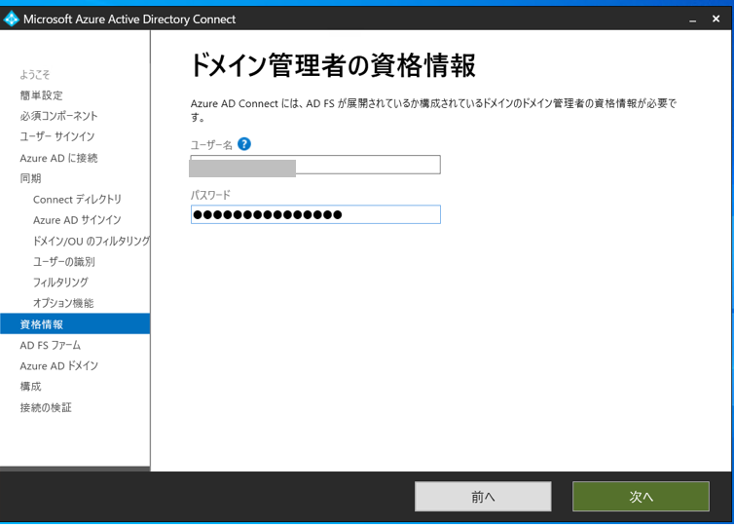Open Connect ディレクトリ sub-step
735x528 pixels.
[77, 200]
